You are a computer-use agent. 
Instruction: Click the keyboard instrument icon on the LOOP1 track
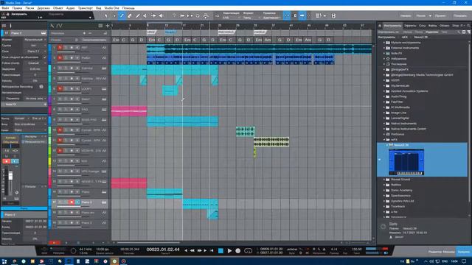point(104,89)
